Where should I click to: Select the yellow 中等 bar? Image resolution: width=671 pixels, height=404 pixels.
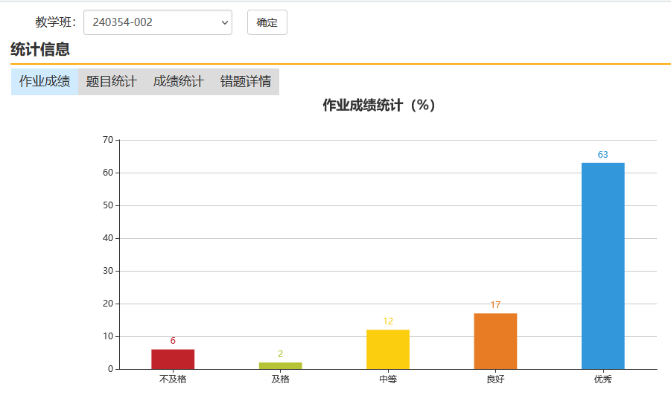(x=388, y=349)
